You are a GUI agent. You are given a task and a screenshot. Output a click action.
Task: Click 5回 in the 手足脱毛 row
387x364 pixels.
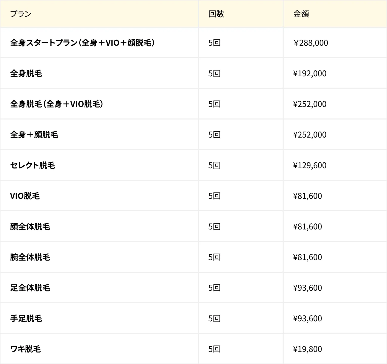[x=214, y=319]
